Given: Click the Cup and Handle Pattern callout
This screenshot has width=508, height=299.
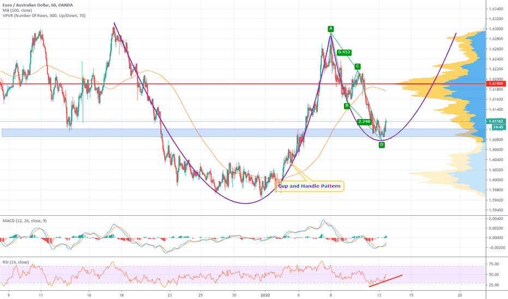Looking at the screenshot, I should [x=310, y=186].
